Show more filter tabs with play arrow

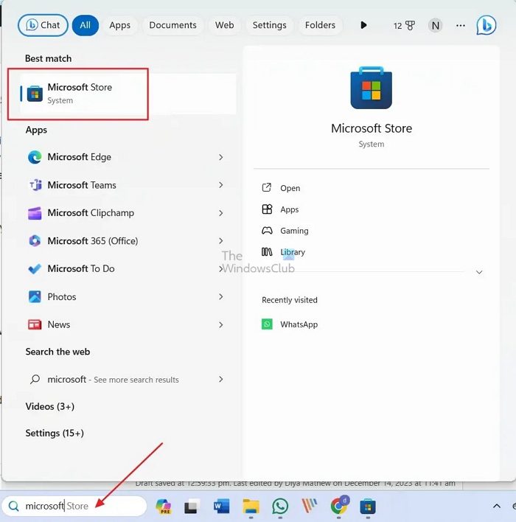click(x=363, y=25)
